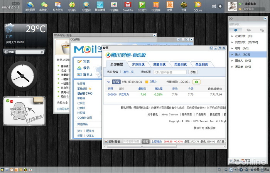Focus the 搜索好友 search field
270x173 pixels.
point(247,24)
